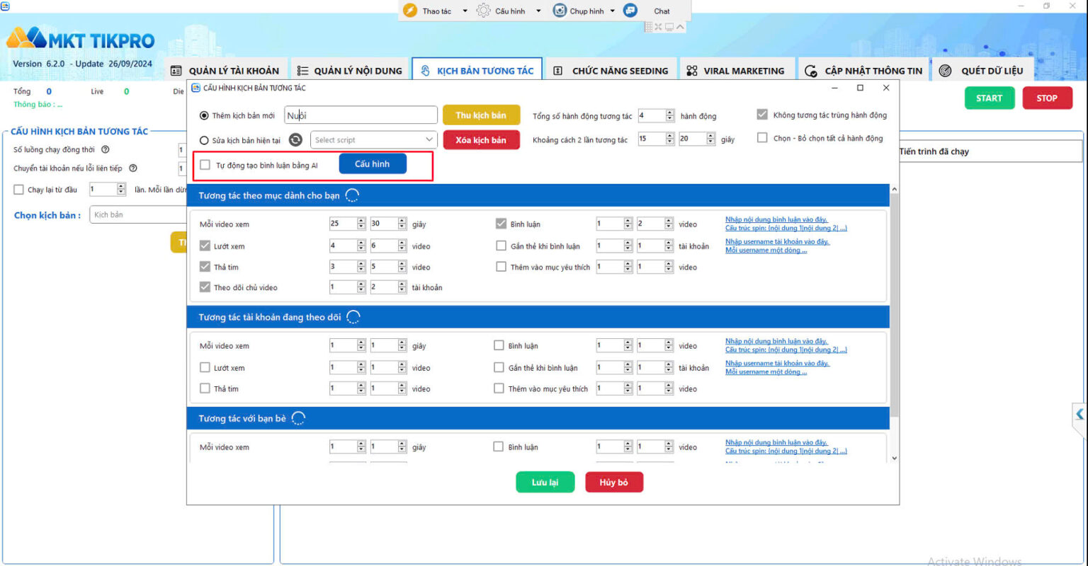Click the red Xóa kịch bản button
1088x566 pixels.
click(x=481, y=140)
